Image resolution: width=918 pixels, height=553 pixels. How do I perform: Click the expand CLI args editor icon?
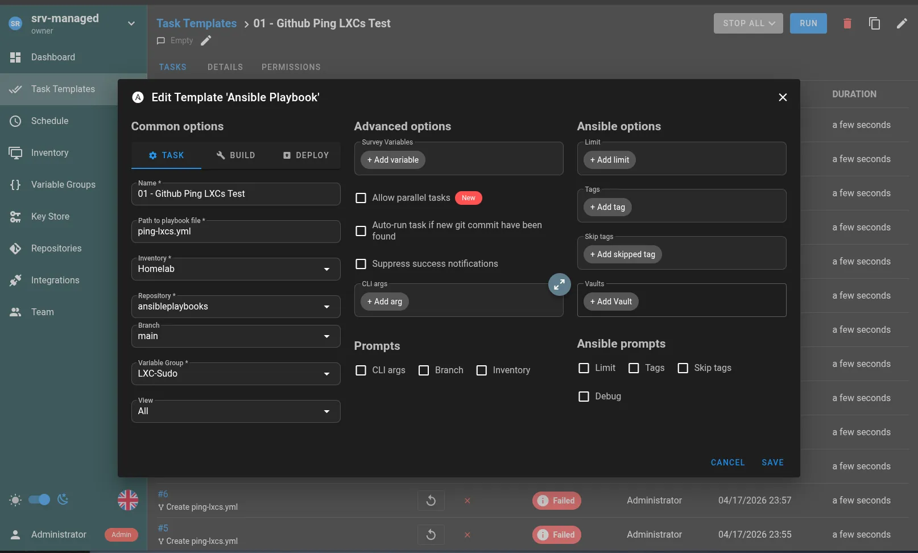pyautogui.click(x=559, y=284)
